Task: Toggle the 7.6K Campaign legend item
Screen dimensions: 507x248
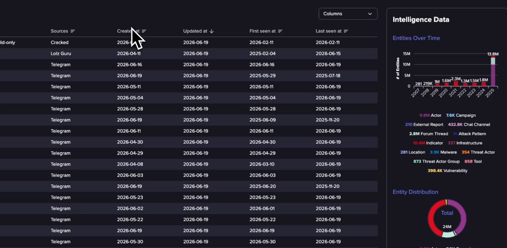Action: pyautogui.click(x=461, y=115)
